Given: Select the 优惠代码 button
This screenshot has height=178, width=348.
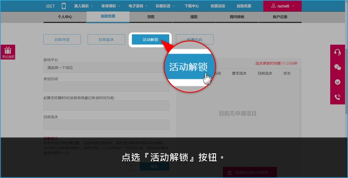Looking at the screenshot, I should 194,40.
